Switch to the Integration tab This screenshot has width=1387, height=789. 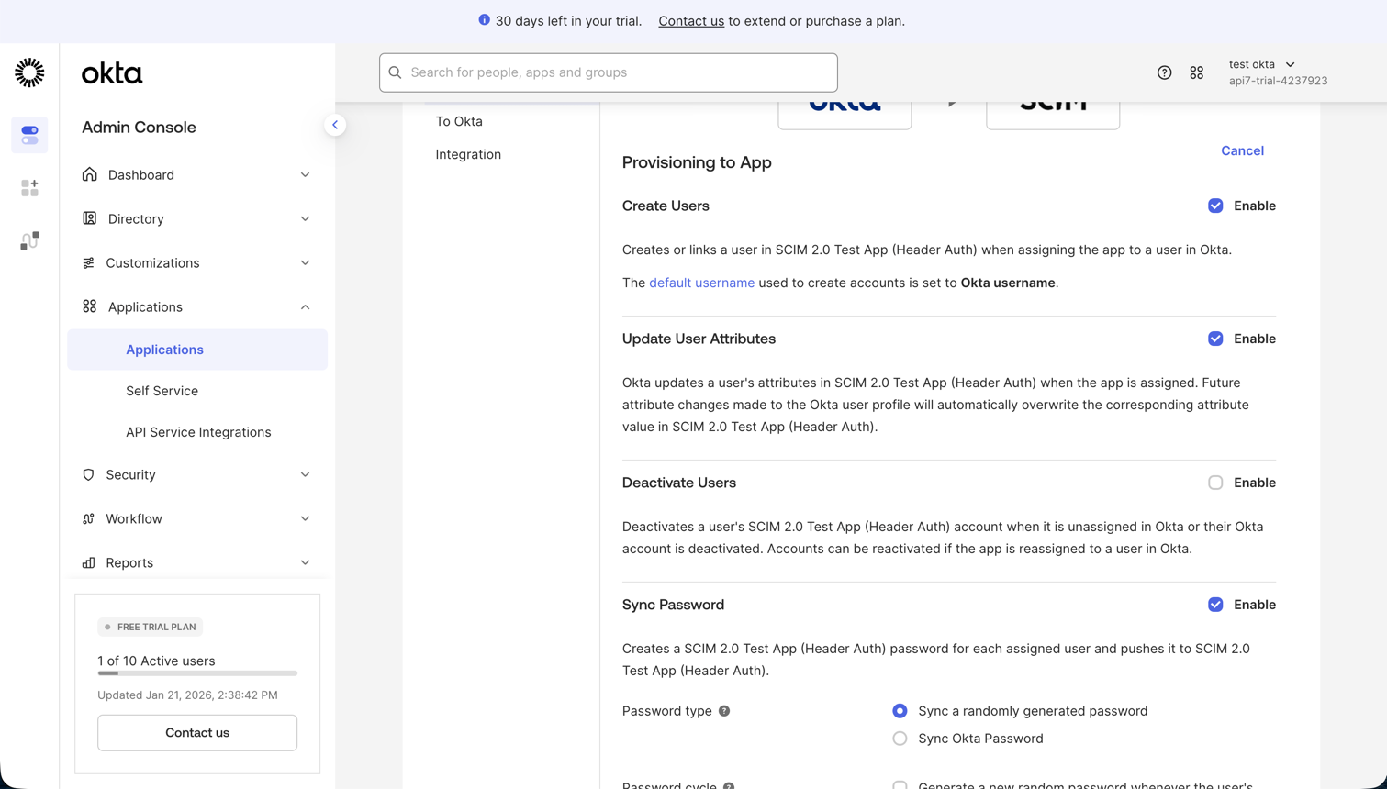pyautogui.click(x=468, y=154)
